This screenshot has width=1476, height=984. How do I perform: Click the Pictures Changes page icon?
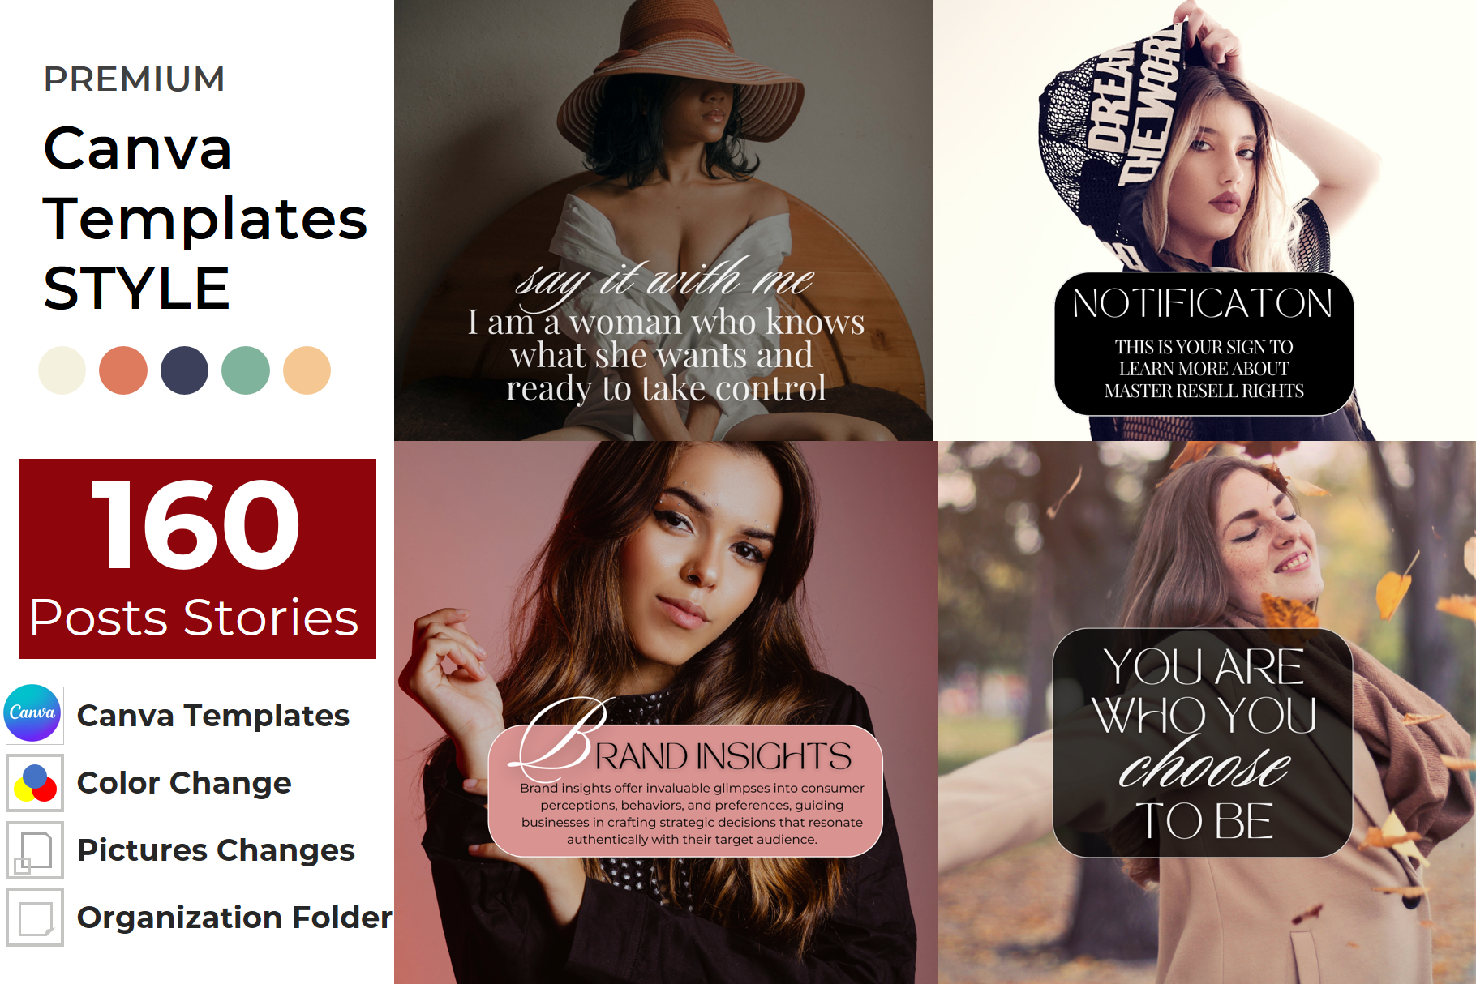click(x=35, y=850)
